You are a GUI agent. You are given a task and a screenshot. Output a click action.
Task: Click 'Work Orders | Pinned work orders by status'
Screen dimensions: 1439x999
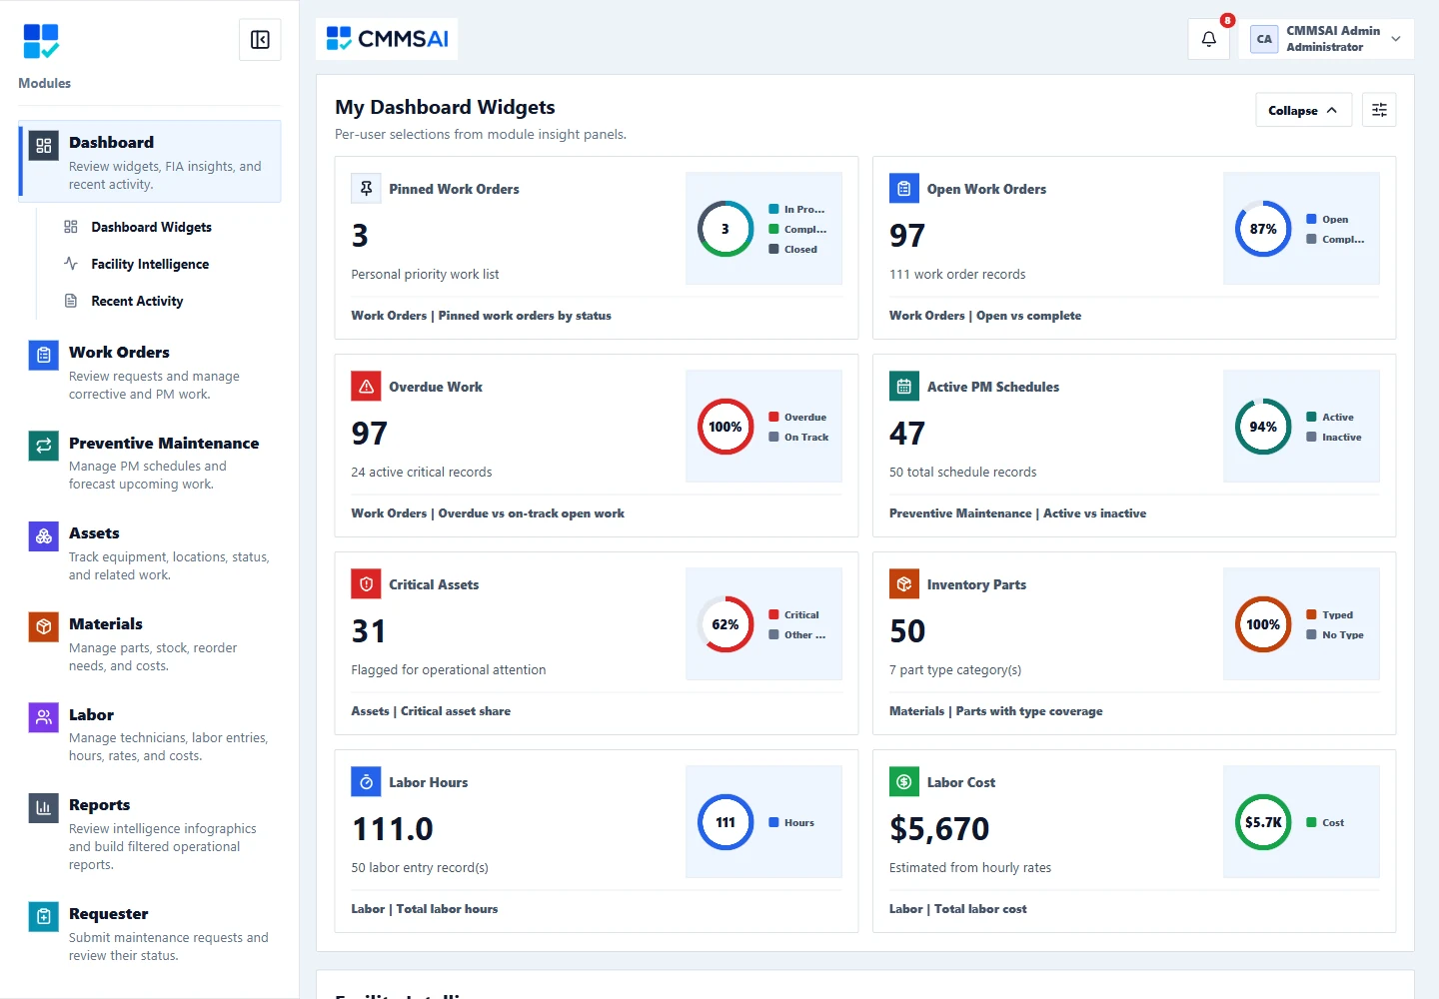(481, 316)
